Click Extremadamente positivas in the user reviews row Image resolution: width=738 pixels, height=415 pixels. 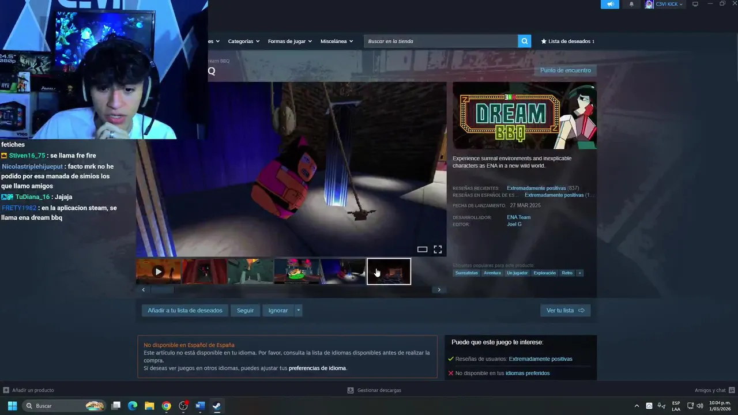tap(541, 359)
